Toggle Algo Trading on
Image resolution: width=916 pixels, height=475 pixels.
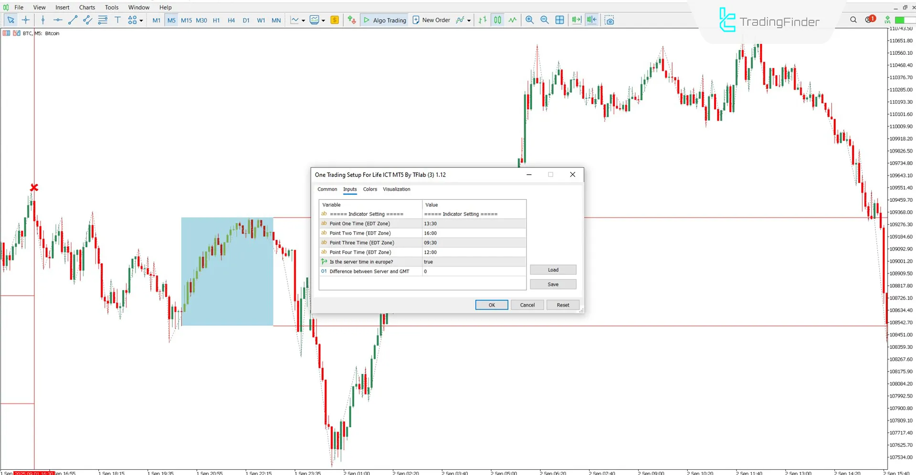coord(384,20)
